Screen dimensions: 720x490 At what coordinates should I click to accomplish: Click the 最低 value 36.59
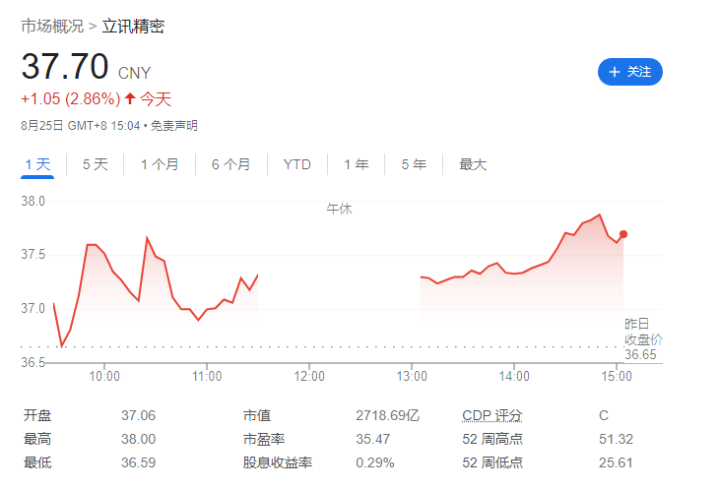[138, 462]
